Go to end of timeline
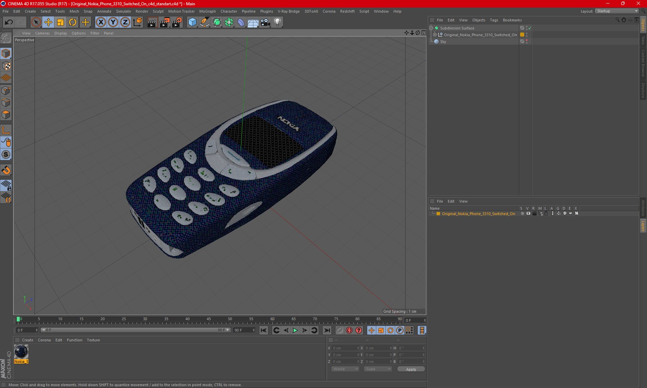The width and height of the screenshot is (647, 388). 327,331
